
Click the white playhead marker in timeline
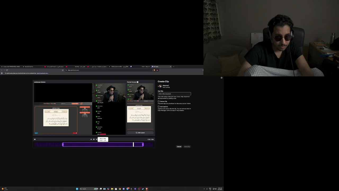click(133, 144)
